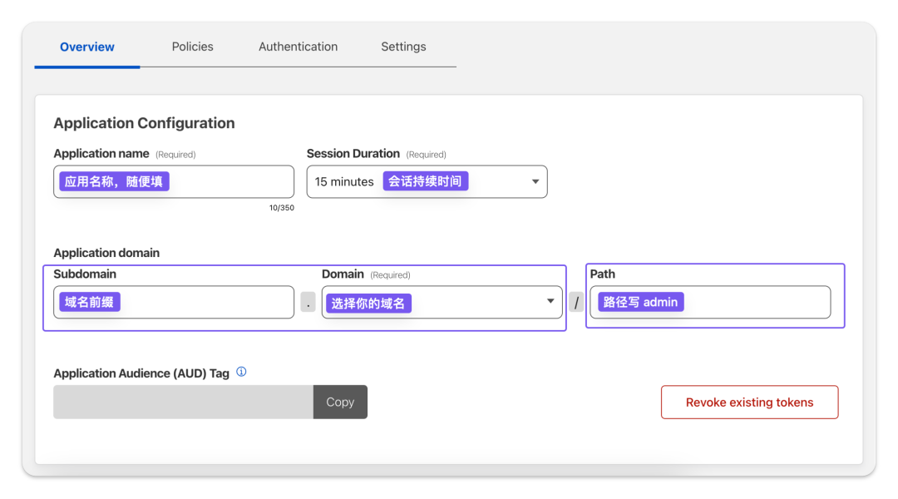898x499 pixels.
Task: Click into the Subdomain input field
Action: (174, 302)
